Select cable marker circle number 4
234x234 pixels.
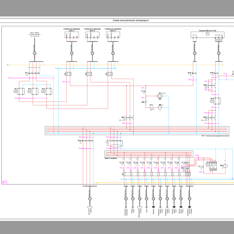[x=113, y=53]
